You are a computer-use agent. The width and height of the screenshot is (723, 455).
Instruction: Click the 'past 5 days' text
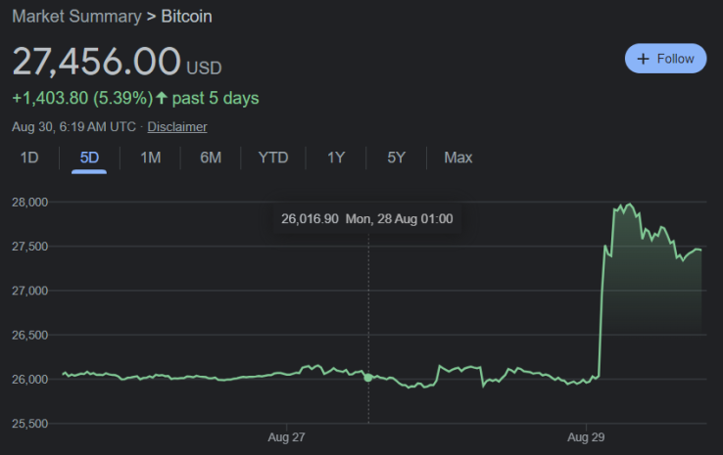coord(216,98)
